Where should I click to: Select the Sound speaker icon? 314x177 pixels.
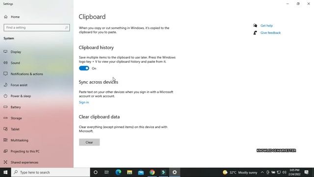(x=5, y=63)
